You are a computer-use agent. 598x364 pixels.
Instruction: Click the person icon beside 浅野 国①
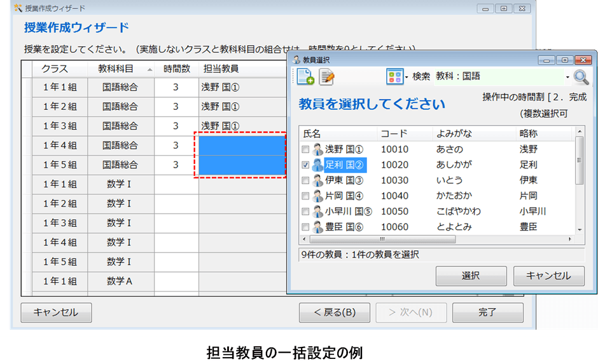tap(317, 150)
